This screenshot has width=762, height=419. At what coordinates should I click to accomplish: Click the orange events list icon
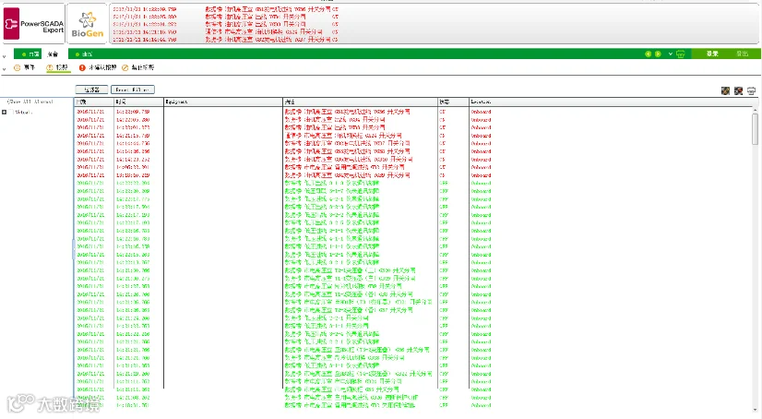[x=17, y=67]
